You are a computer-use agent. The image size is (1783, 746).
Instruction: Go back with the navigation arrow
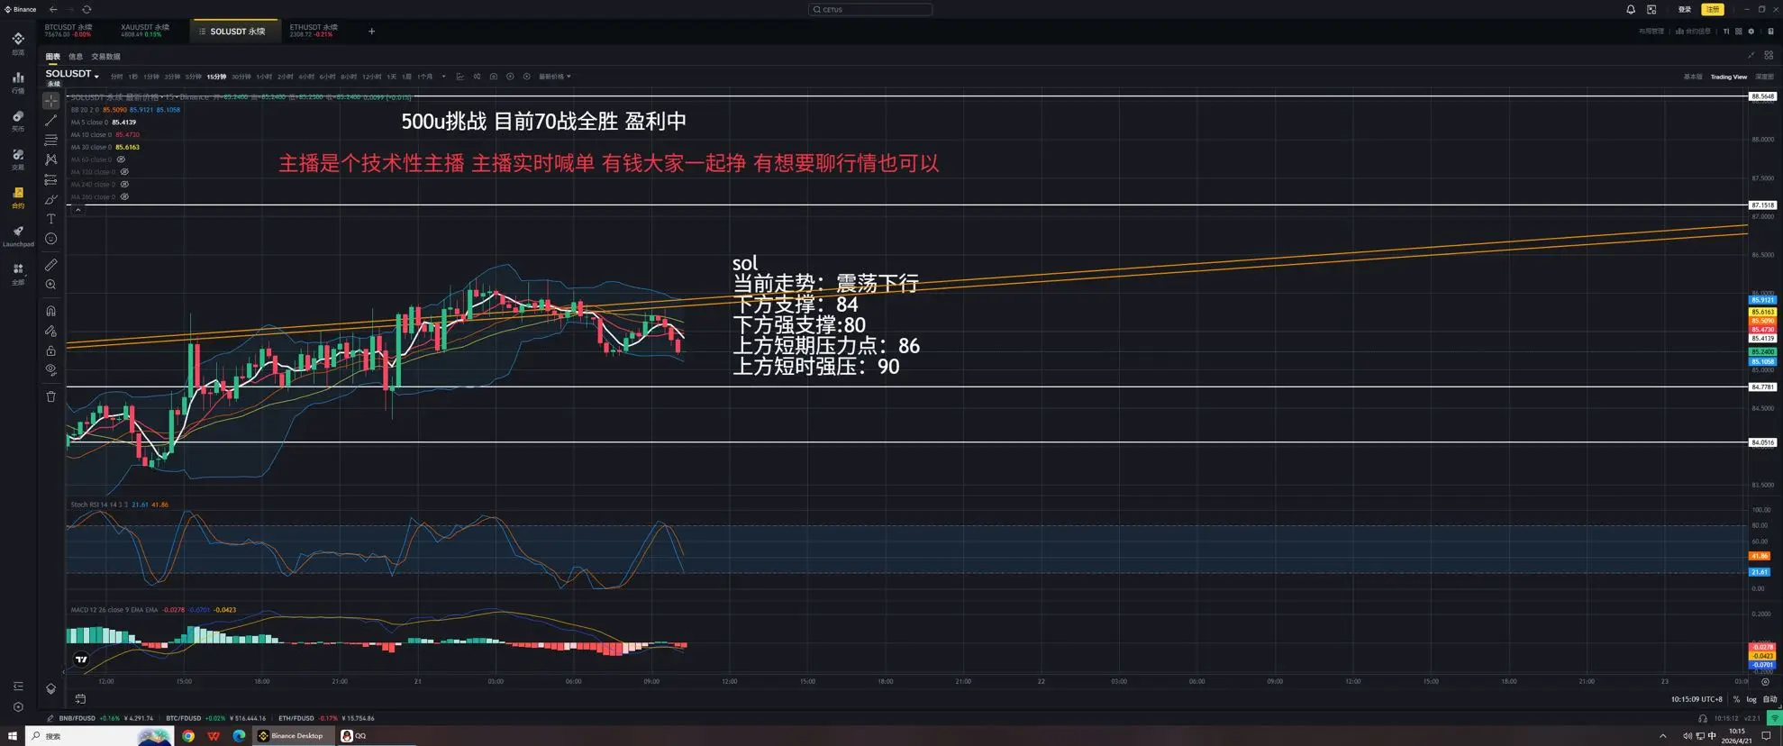tap(53, 9)
